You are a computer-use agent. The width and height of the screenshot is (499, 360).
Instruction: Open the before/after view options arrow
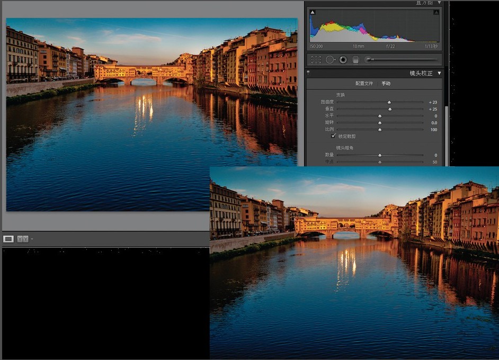pos(32,239)
